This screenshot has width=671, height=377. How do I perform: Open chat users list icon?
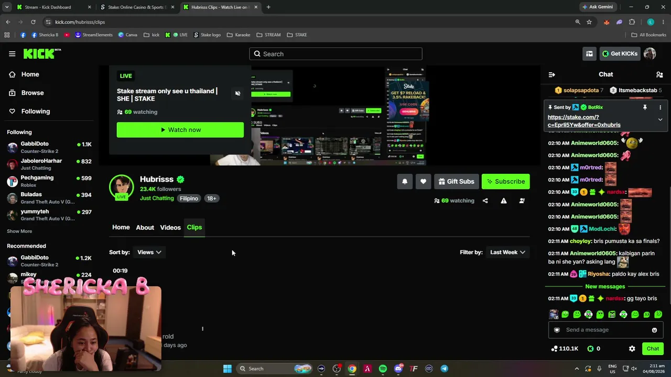(x=659, y=74)
